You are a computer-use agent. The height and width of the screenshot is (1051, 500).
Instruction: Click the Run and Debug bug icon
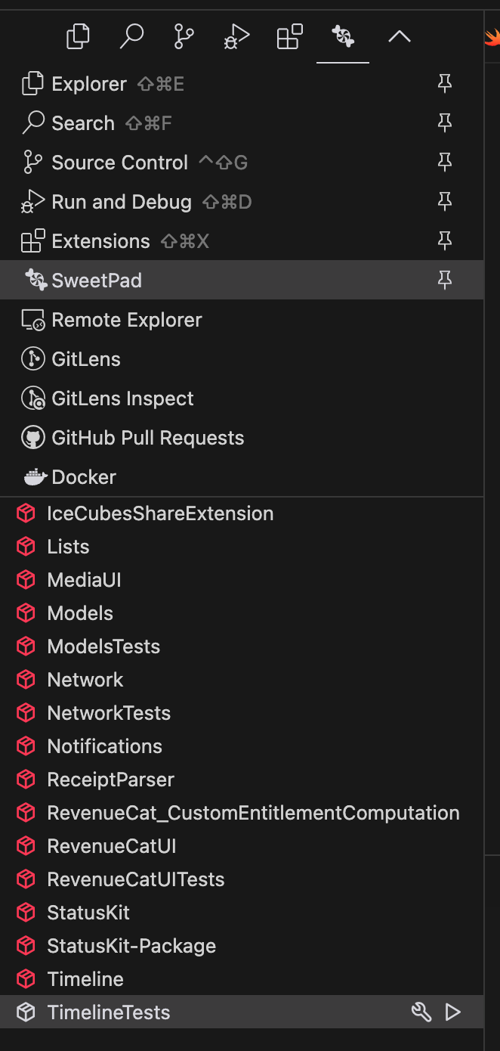tap(236, 36)
